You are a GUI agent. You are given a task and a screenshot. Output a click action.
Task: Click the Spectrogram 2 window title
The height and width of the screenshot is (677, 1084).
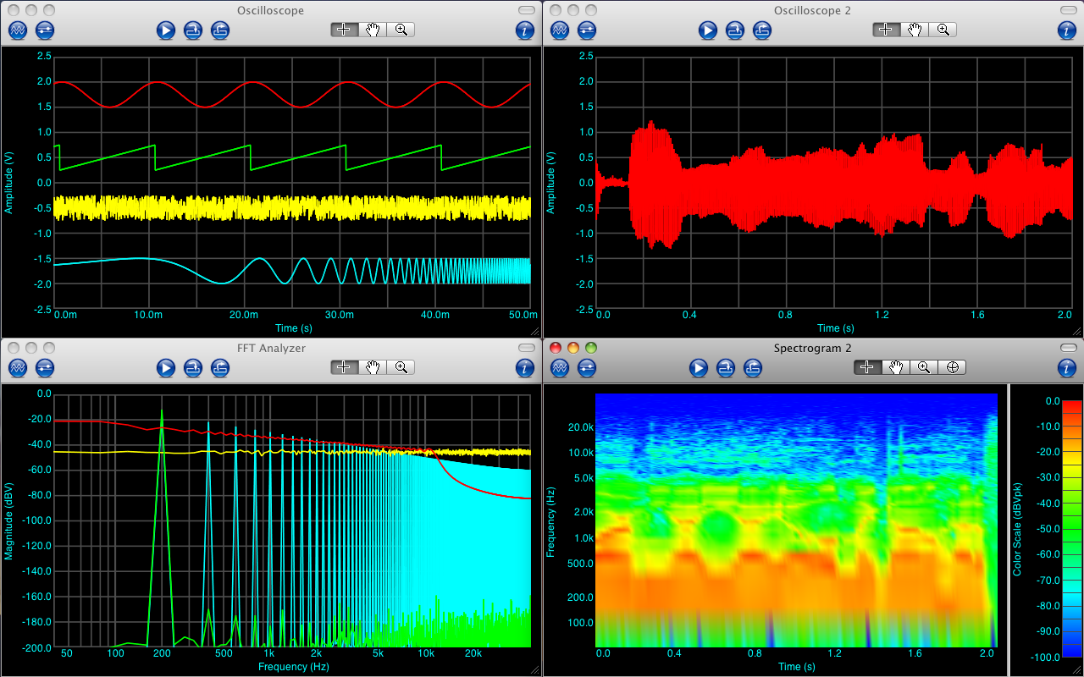812,349
